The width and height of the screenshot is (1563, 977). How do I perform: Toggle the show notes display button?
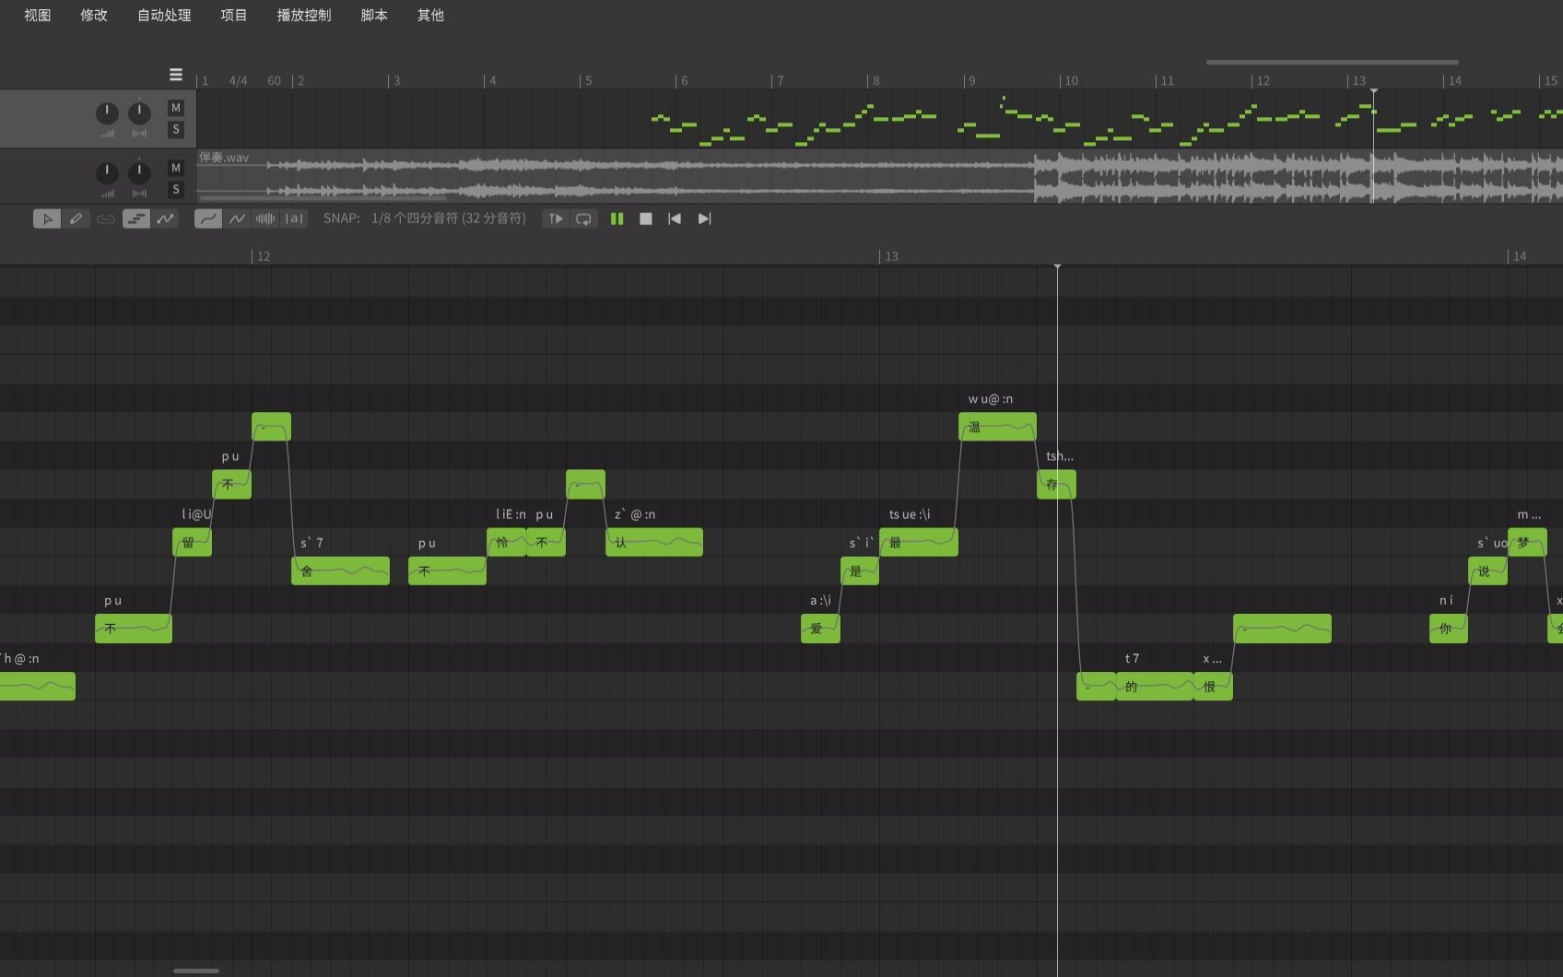(136, 218)
